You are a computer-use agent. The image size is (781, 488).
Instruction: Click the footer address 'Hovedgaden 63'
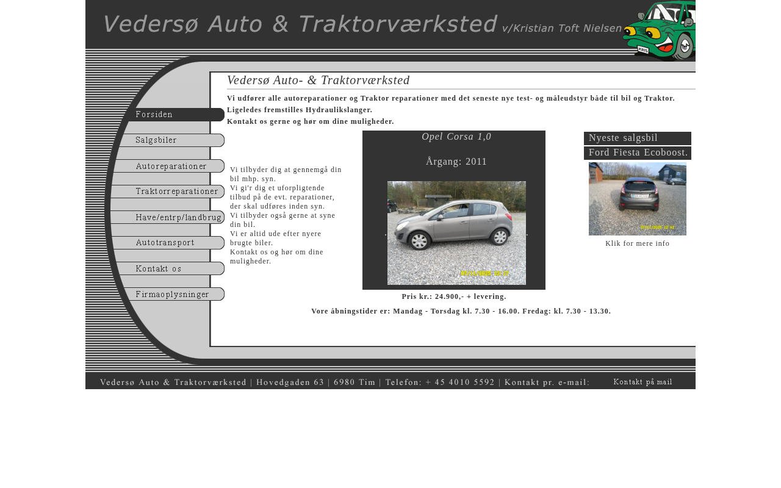pyautogui.click(x=290, y=382)
